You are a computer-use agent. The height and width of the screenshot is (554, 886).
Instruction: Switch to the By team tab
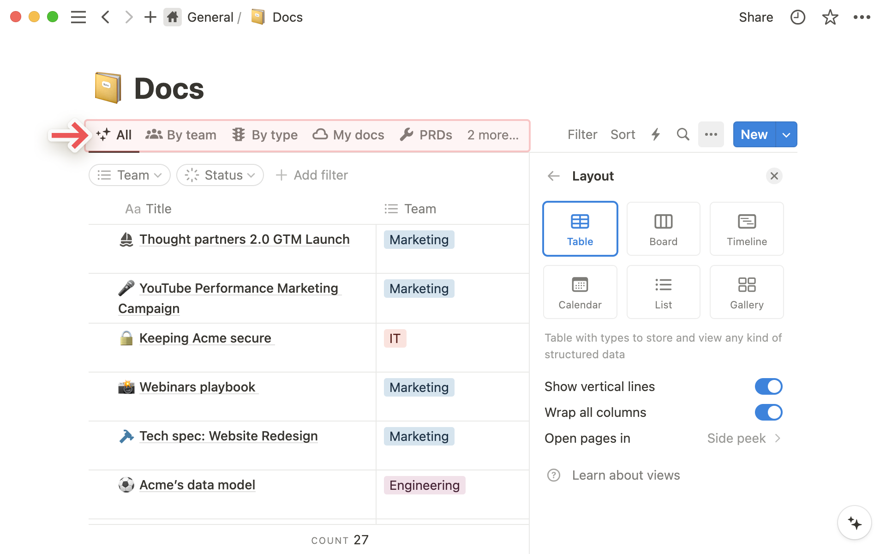click(x=181, y=135)
